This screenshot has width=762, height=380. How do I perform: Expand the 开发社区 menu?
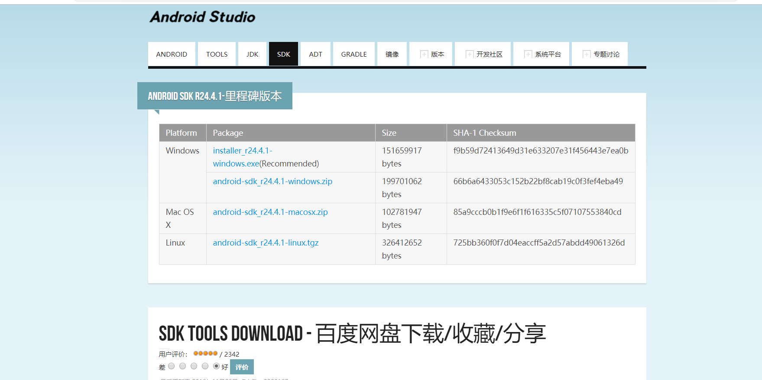click(x=483, y=54)
